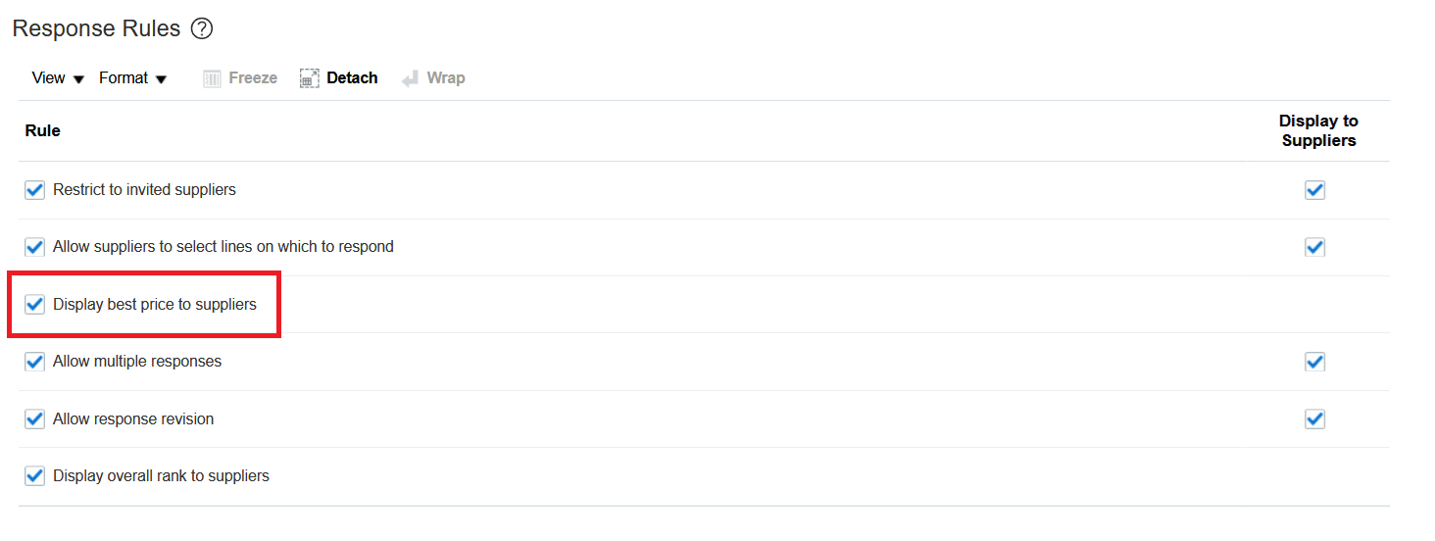Uncheck Allow multiple responses rule checkbox
1435x541 pixels.
35,362
